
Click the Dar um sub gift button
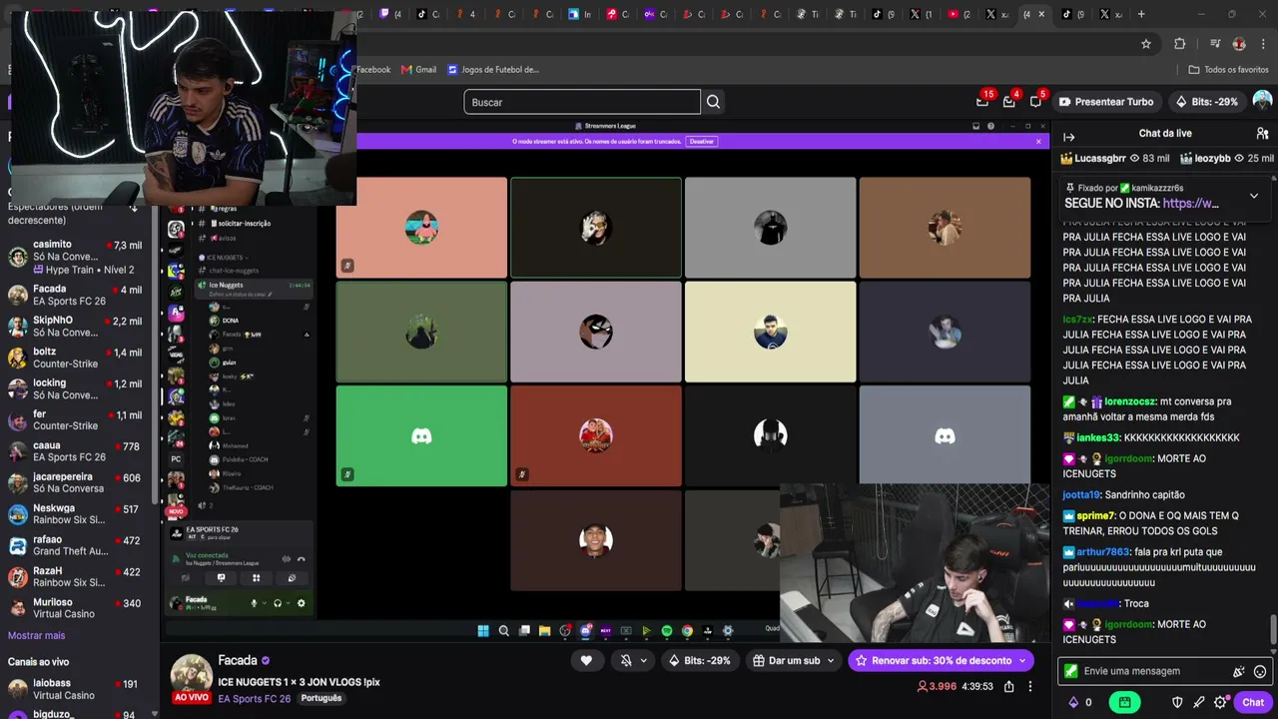pyautogui.click(x=787, y=660)
